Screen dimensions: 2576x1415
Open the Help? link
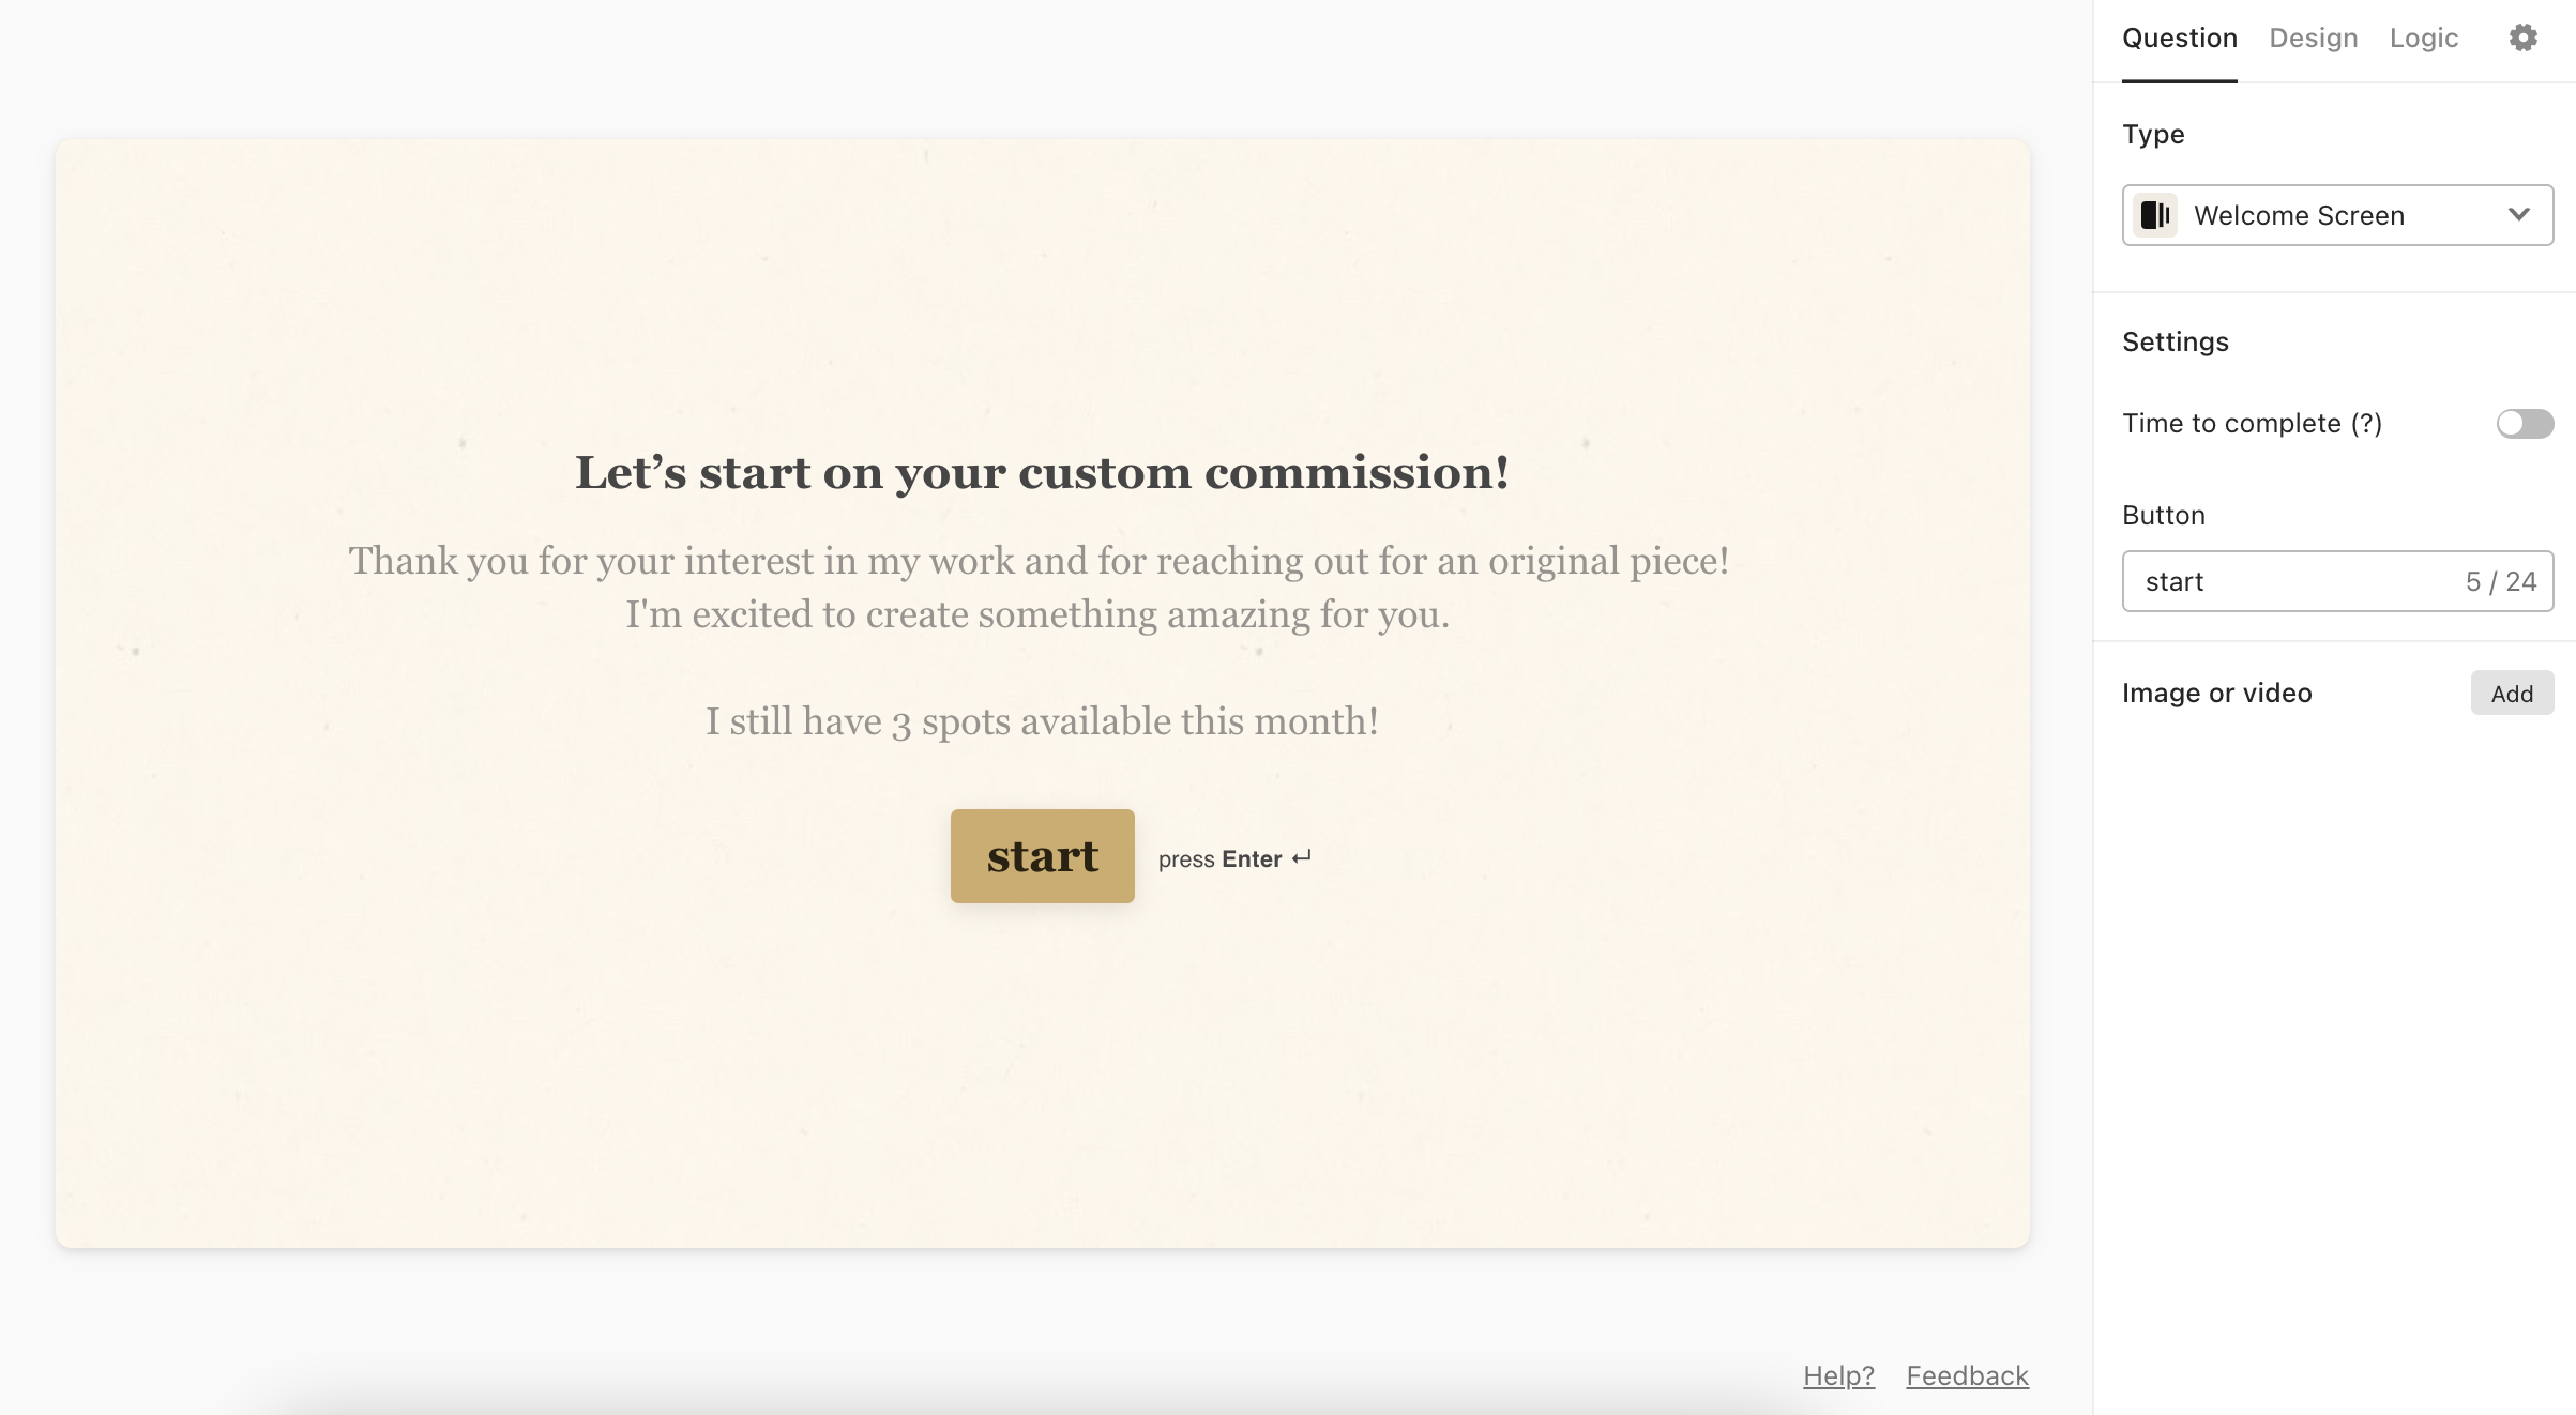tap(1838, 1375)
